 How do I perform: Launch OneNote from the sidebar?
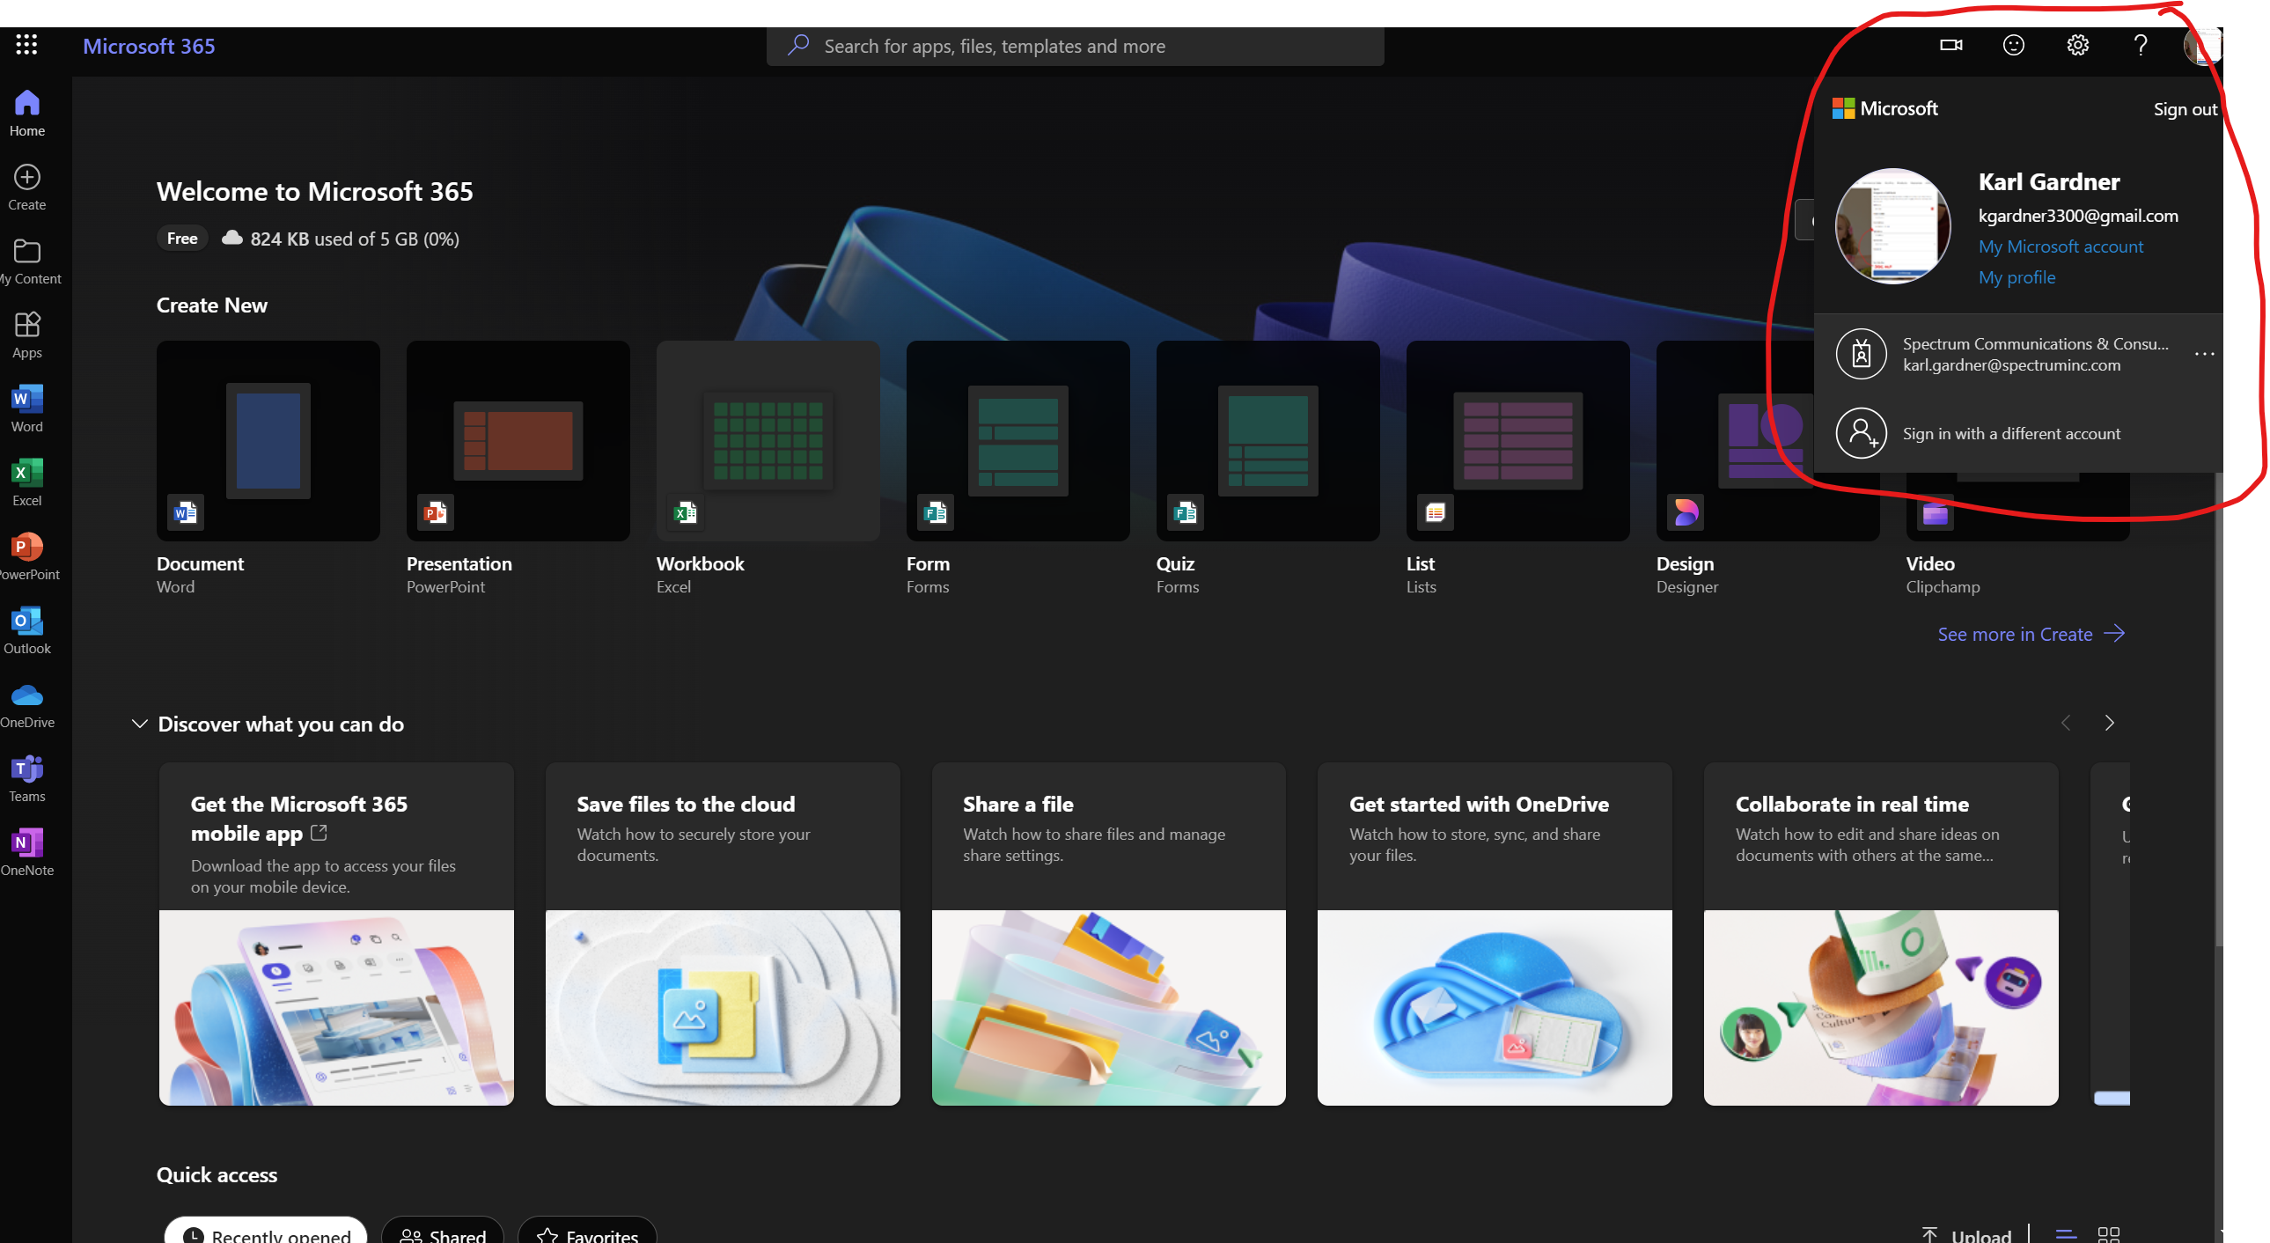[x=27, y=854]
